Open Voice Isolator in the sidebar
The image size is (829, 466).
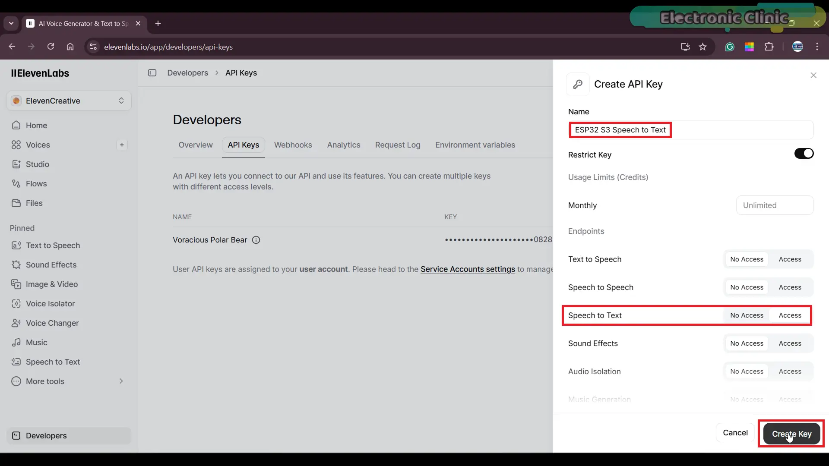pos(69,304)
